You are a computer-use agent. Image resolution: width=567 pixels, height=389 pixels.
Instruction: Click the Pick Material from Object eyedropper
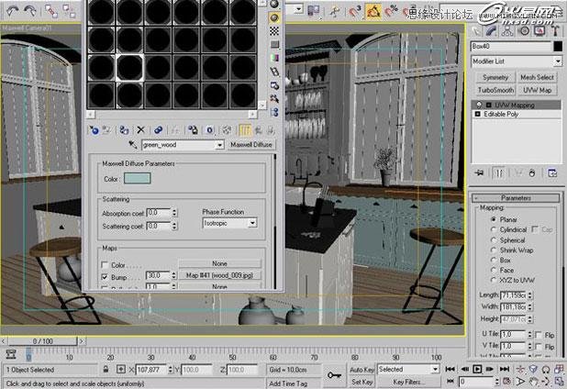click(x=133, y=145)
